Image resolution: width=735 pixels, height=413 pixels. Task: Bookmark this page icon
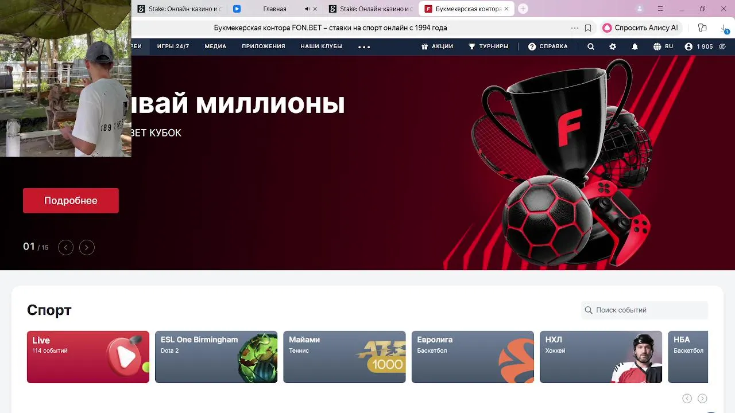click(588, 28)
